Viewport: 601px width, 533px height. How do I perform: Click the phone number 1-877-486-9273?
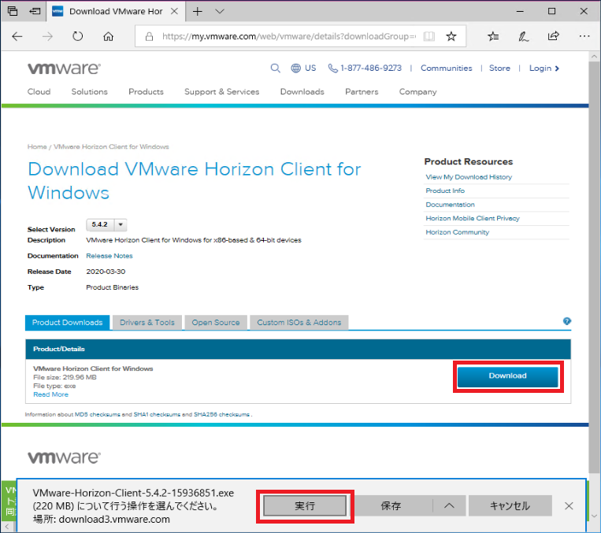coord(371,68)
